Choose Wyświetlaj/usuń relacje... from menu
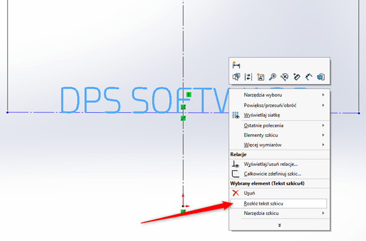The height and width of the screenshot is (241, 366). click(x=279, y=164)
